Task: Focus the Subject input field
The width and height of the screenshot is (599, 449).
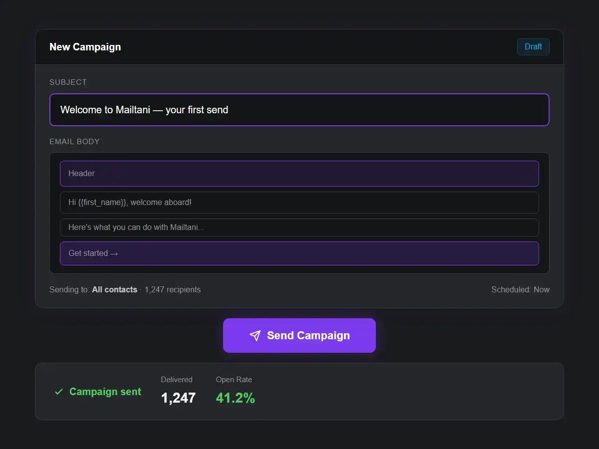Action: 299,110
